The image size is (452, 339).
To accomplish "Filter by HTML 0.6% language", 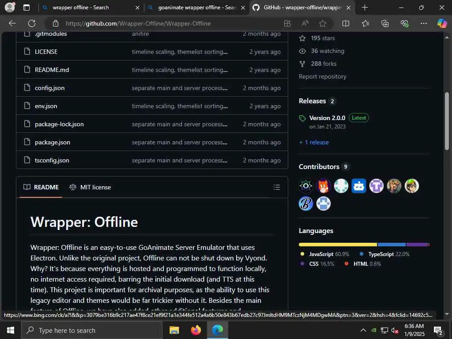I will click(x=363, y=264).
